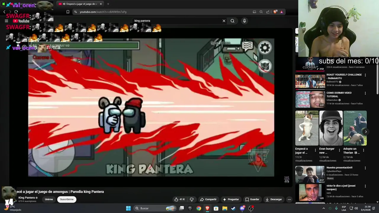Viewport: 379px width, 213px height.
Task: Open COMO DORMIR VIDEO TUTORIAL thumbnail
Action: click(x=310, y=99)
